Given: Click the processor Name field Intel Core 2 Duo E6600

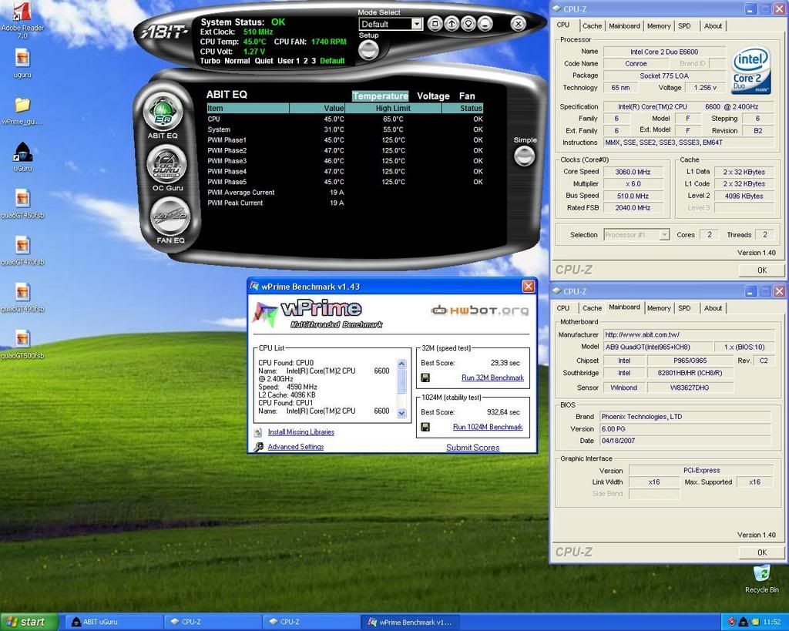Looking at the screenshot, I should point(664,52).
